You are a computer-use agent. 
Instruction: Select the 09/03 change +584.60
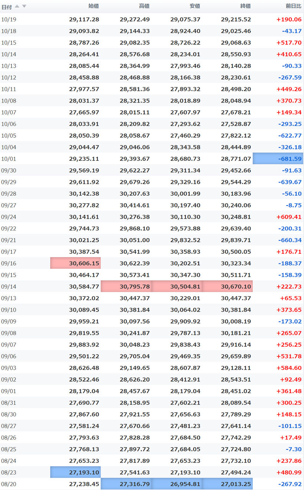click(289, 368)
